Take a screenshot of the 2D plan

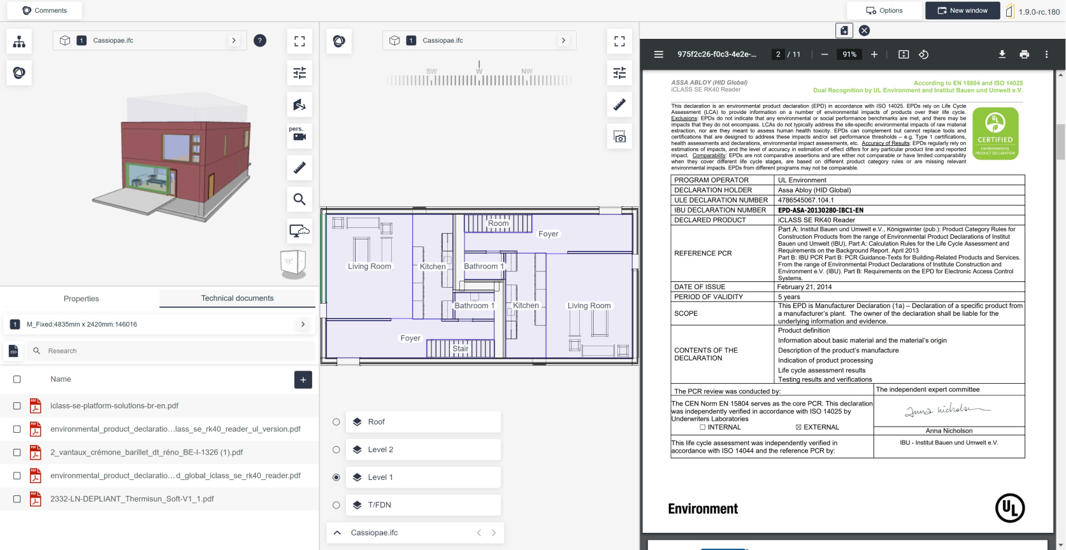(x=619, y=137)
